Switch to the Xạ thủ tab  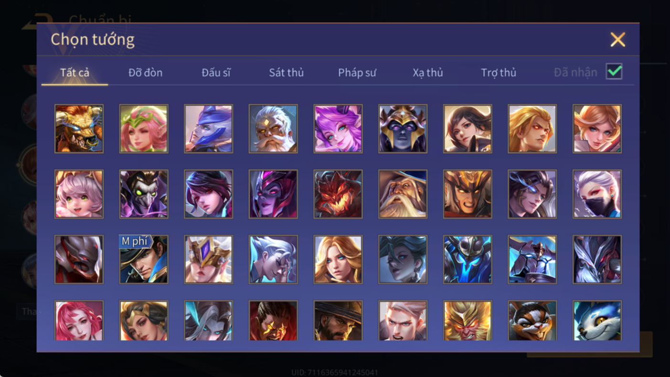pyautogui.click(x=428, y=73)
